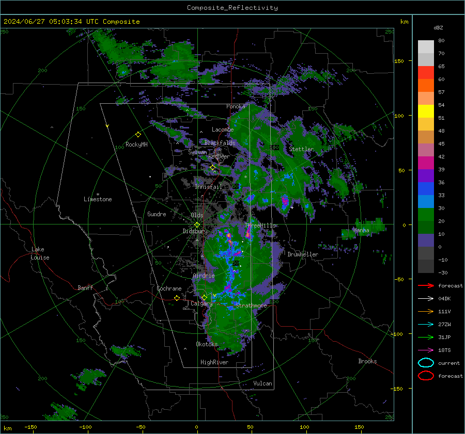Click the magenta 18TS arrow legend entry
The width and height of the screenshot is (465, 434).
(426, 350)
